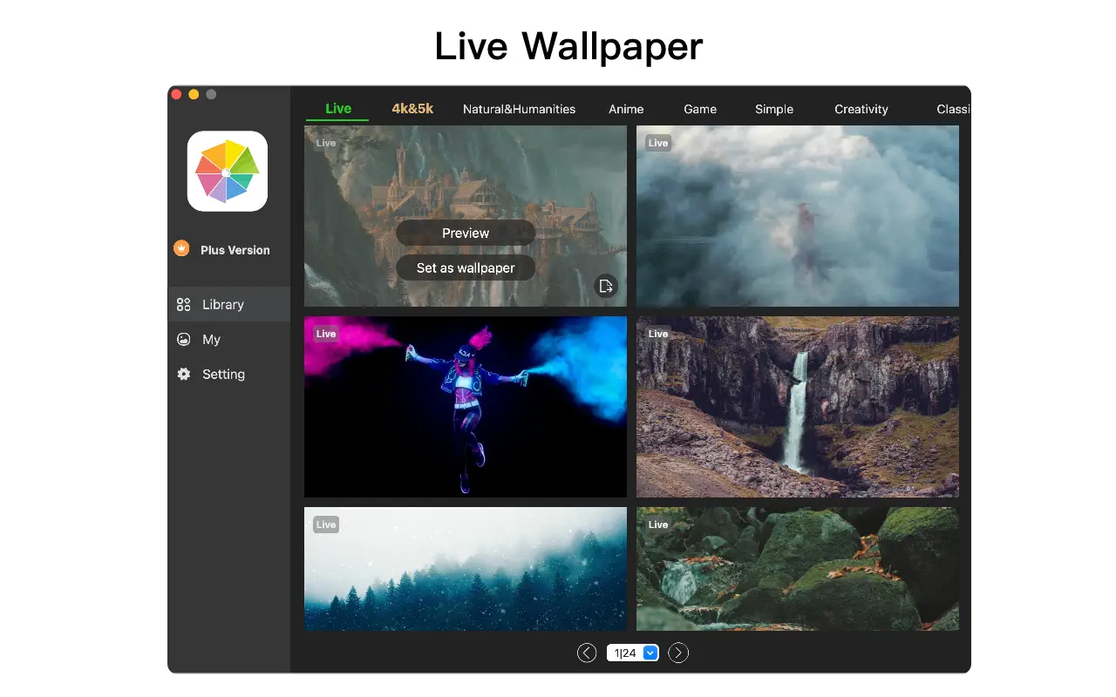Select the Simple tab
The width and height of the screenshot is (1116, 697).
coord(774,109)
